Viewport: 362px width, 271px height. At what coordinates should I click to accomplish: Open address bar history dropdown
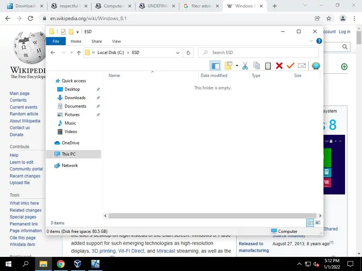click(177, 53)
